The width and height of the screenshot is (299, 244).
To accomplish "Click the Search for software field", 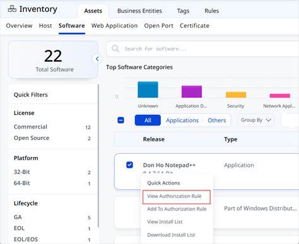I will pyautogui.click(x=202, y=49).
